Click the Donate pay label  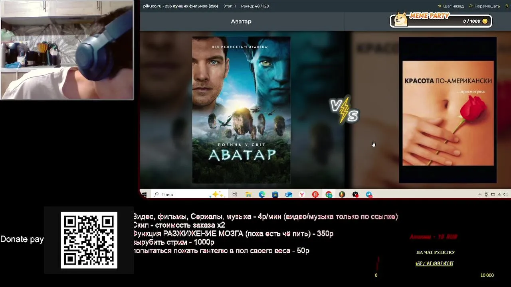coord(22,239)
